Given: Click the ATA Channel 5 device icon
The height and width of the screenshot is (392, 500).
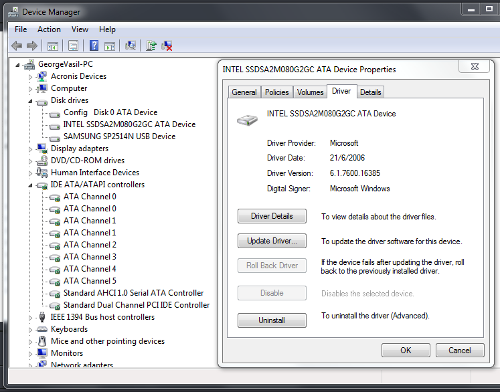Looking at the screenshot, I should point(55,282).
